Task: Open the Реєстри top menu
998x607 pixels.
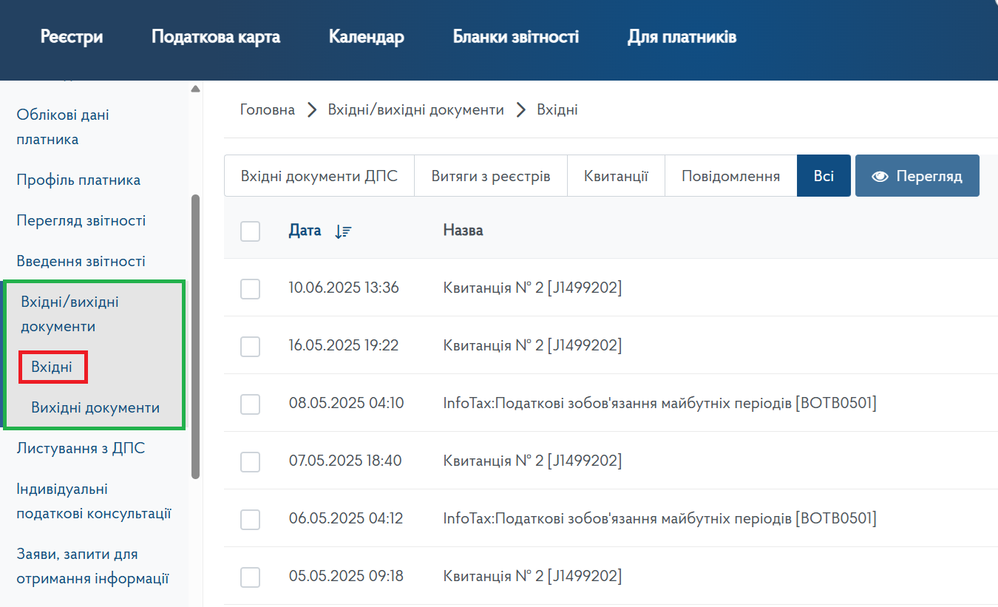Action: [x=72, y=37]
